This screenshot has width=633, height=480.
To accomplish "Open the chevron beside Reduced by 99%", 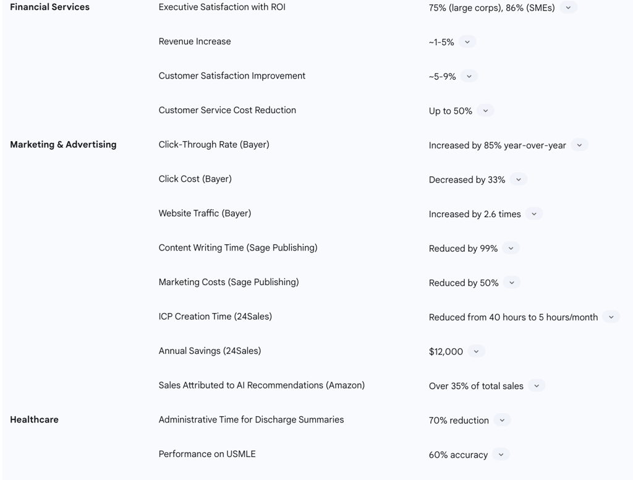I will tap(511, 248).
